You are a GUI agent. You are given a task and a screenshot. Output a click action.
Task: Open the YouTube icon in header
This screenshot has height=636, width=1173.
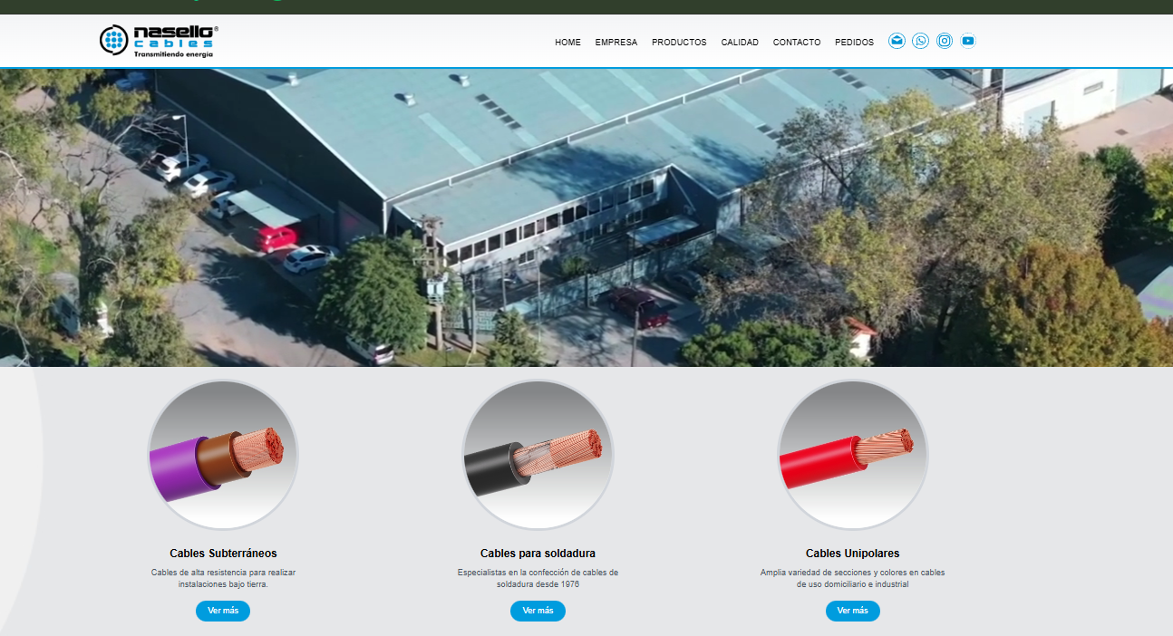point(968,41)
